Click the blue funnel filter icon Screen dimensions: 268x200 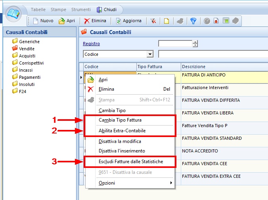click(x=193, y=21)
